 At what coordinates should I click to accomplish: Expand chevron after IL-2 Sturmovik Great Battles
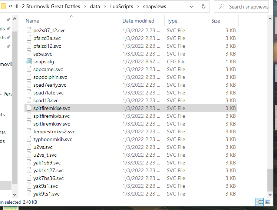[x=85, y=7]
